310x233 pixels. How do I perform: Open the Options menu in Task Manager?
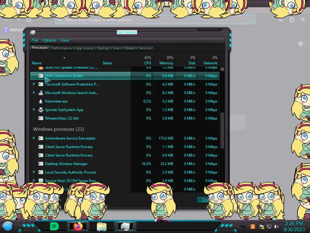click(x=49, y=40)
